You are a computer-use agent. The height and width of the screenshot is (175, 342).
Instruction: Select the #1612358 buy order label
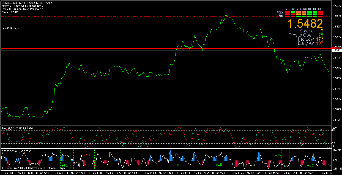10,28
